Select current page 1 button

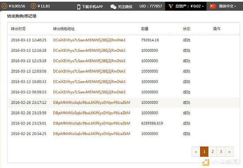point(204,152)
